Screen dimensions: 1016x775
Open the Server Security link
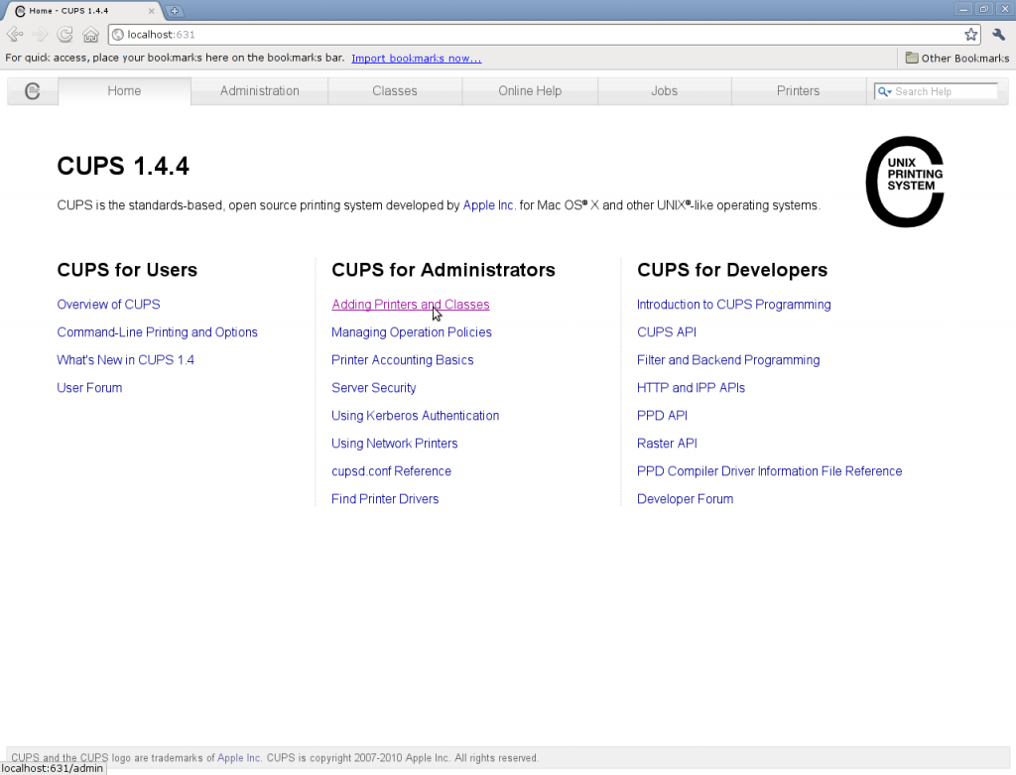[374, 388]
